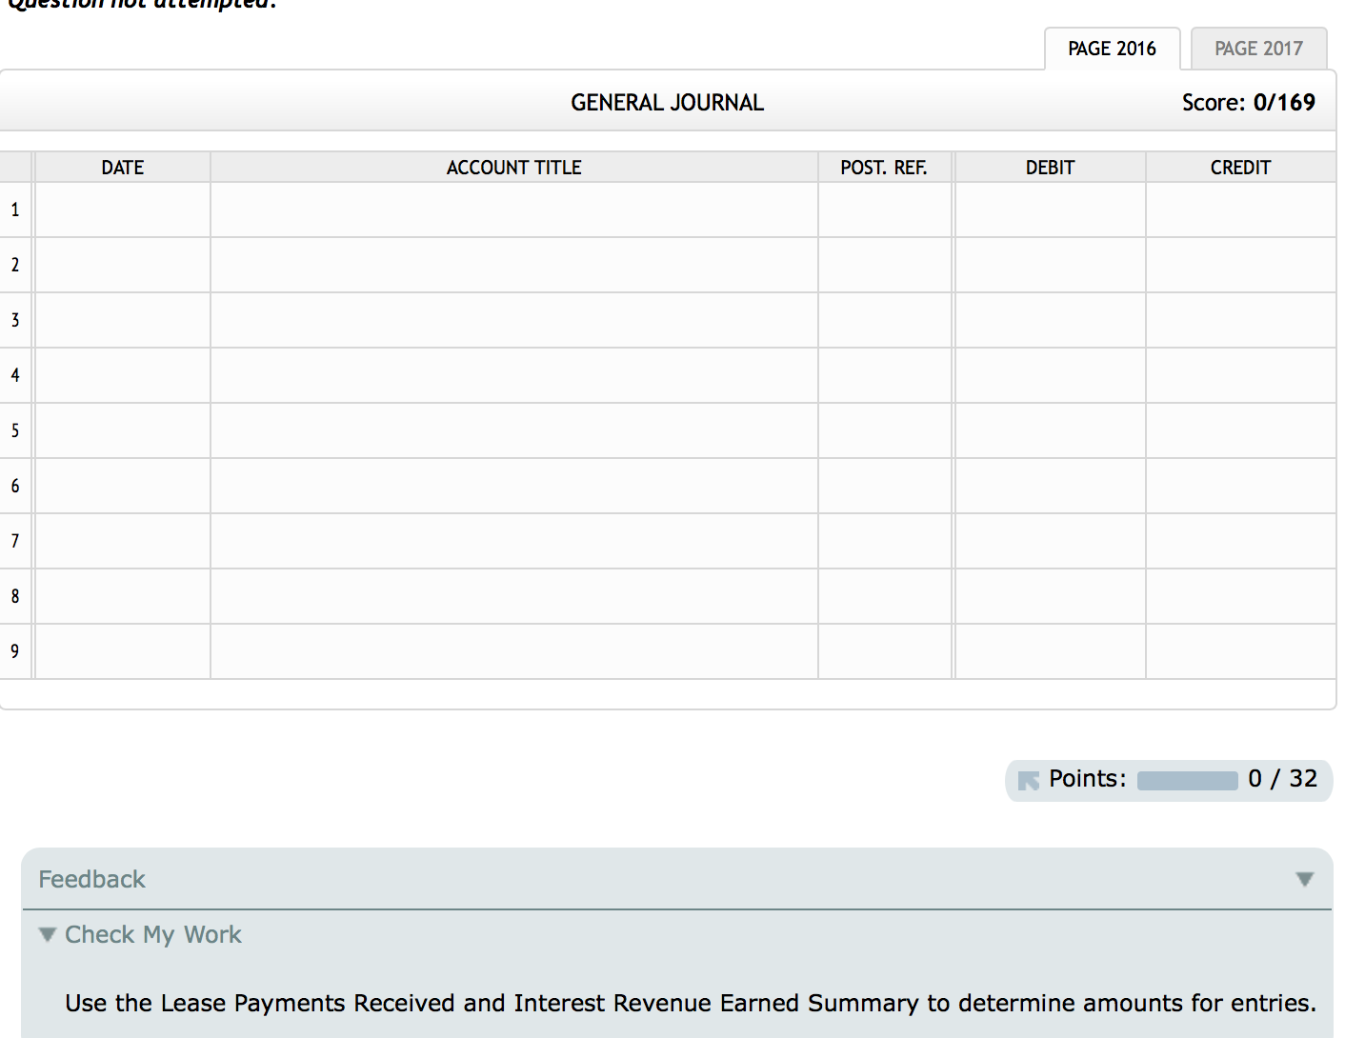Screen dimensions: 1345x1038
Task: Click the Date cell in row 2
Action: pyautogui.click(x=122, y=265)
